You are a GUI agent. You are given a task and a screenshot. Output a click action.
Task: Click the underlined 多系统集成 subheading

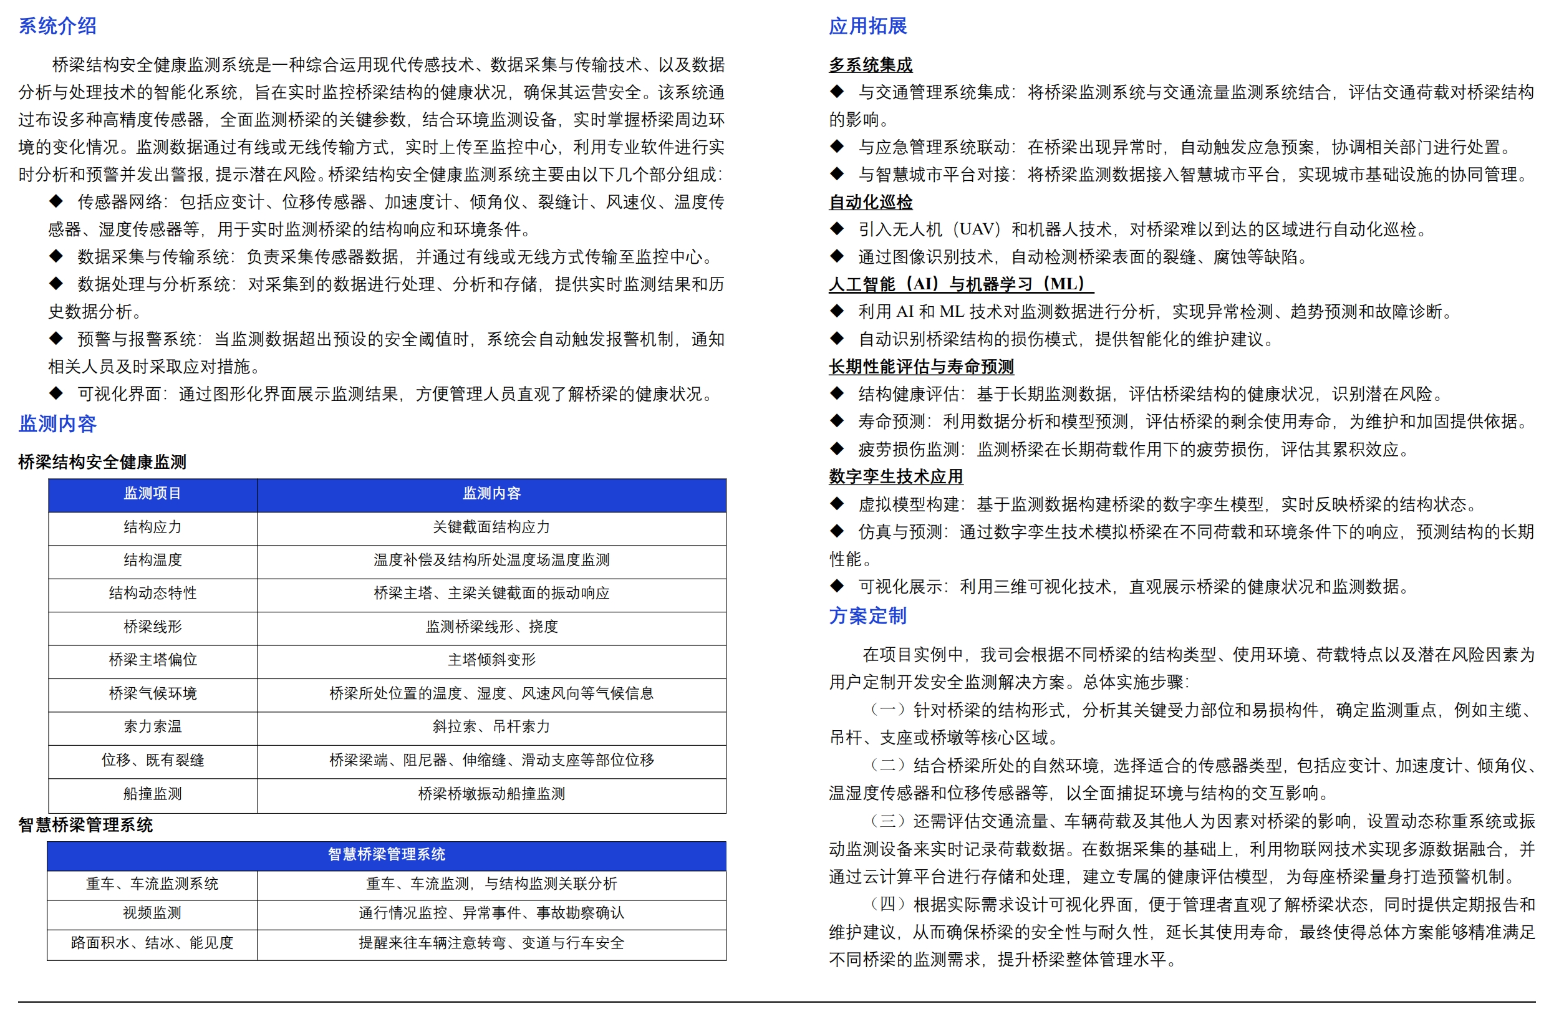pyautogui.click(x=871, y=65)
